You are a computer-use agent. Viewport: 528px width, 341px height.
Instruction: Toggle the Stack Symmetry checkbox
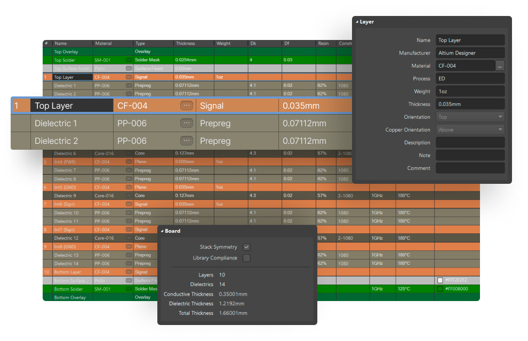click(x=246, y=247)
